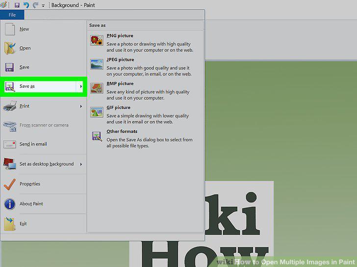
Task: Click Save icon in quick access toolbar
Action: click(17, 5)
